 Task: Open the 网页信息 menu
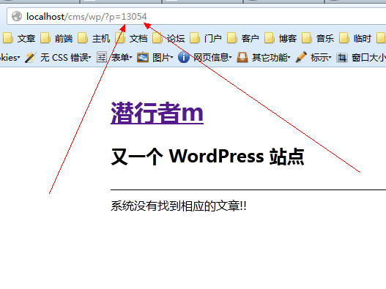pyautogui.click(x=205, y=58)
